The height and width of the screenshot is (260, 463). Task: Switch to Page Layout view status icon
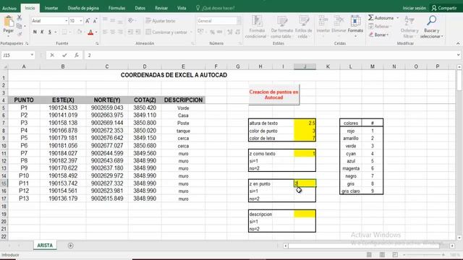point(382,255)
